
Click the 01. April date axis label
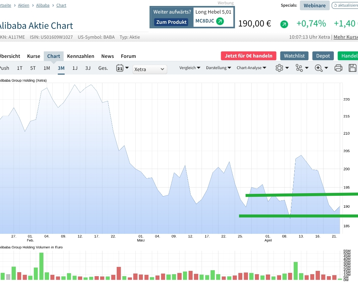[x=268, y=238]
